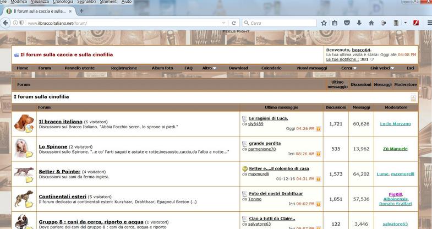Click the Il bracco italiano dog forum icon

click(x=24, y=123)
